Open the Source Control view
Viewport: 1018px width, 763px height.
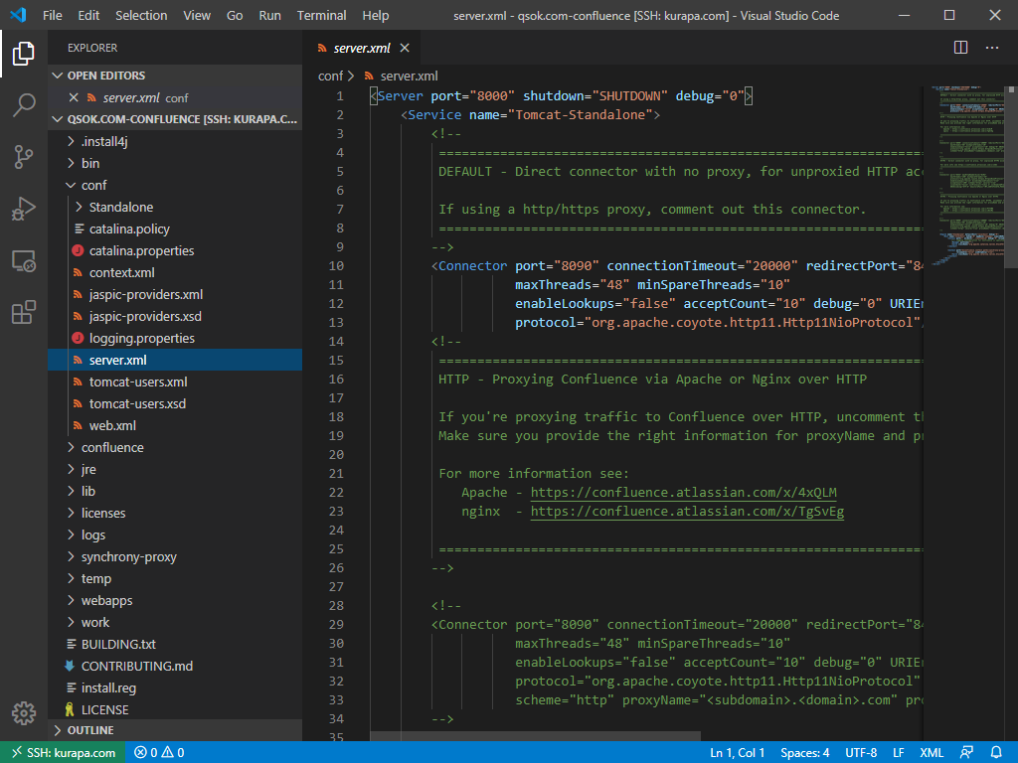(24, 157)
